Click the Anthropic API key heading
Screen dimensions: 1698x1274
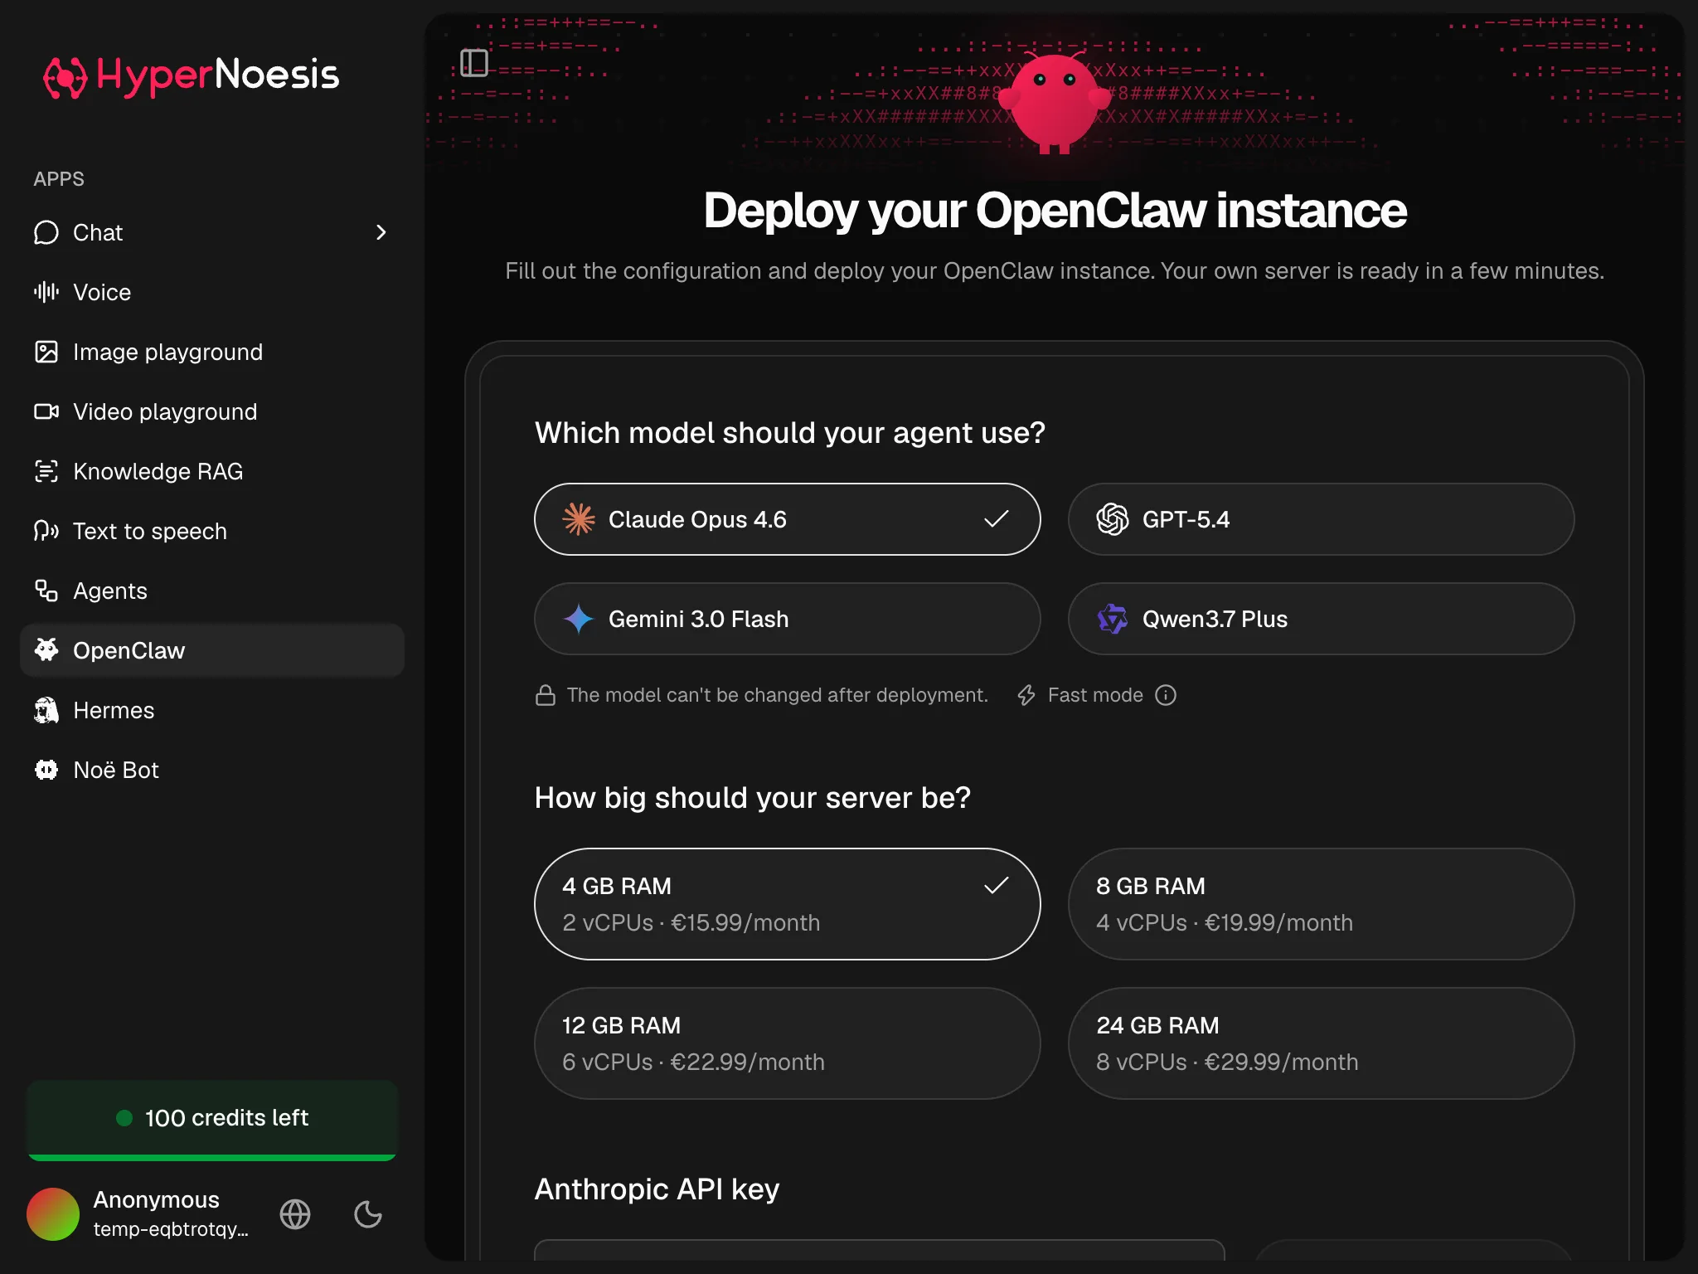point(657,1189)
